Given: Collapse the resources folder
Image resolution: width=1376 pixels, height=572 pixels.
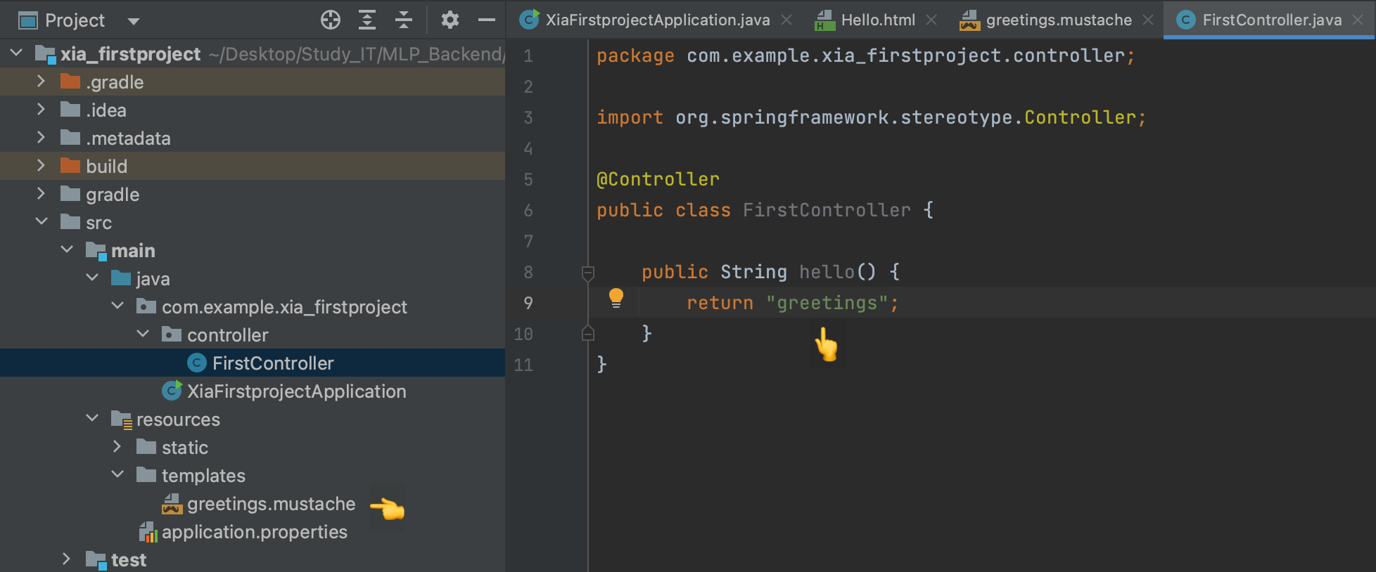Looking at the screenshot, I should (92, 418).
